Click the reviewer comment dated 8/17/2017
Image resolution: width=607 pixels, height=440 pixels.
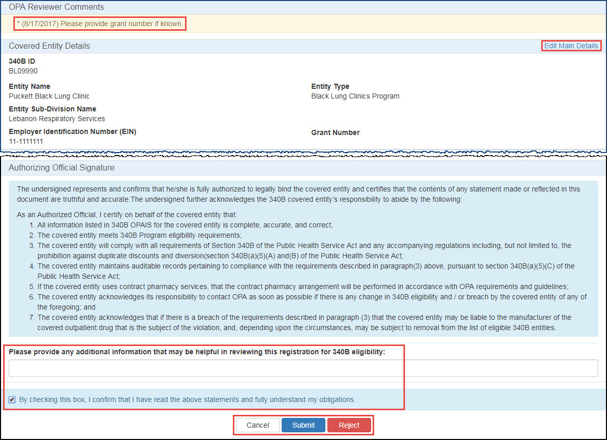[100, 24]
